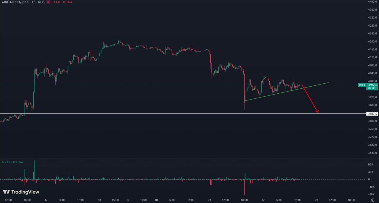
Task: Click the 80K volume axis label
Action: pyautogui.click(x=370, y=164)
